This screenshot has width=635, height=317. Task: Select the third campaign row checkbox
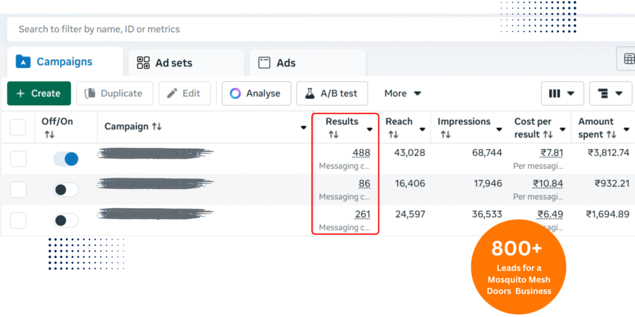[x=18, y=220]
